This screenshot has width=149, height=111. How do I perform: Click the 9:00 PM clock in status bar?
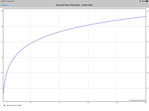[x=3, y=1]
